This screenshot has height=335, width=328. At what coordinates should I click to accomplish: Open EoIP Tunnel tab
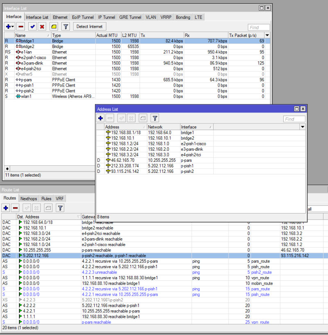pos(83,17)
